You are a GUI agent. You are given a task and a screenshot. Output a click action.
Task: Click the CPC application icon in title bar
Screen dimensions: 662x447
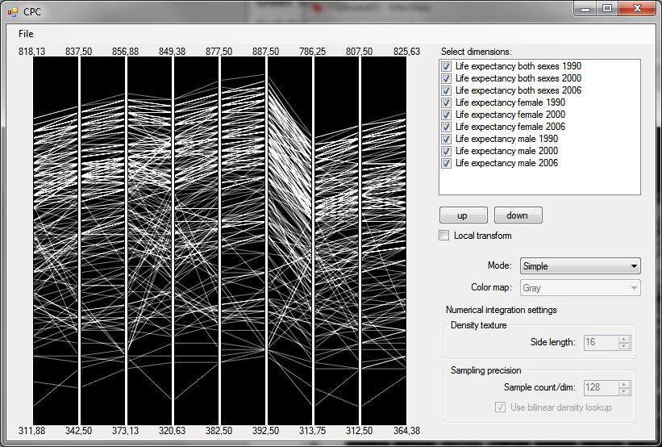(13, 12)
